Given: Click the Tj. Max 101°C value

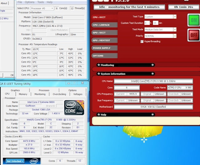Looking at the screenshot, I should tap(44, 49).
